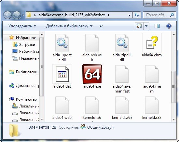The width and height of the screenshot is (179, 142).
Task: Select the kerneld.x32 file icon
Action: [x=152, y=105]
